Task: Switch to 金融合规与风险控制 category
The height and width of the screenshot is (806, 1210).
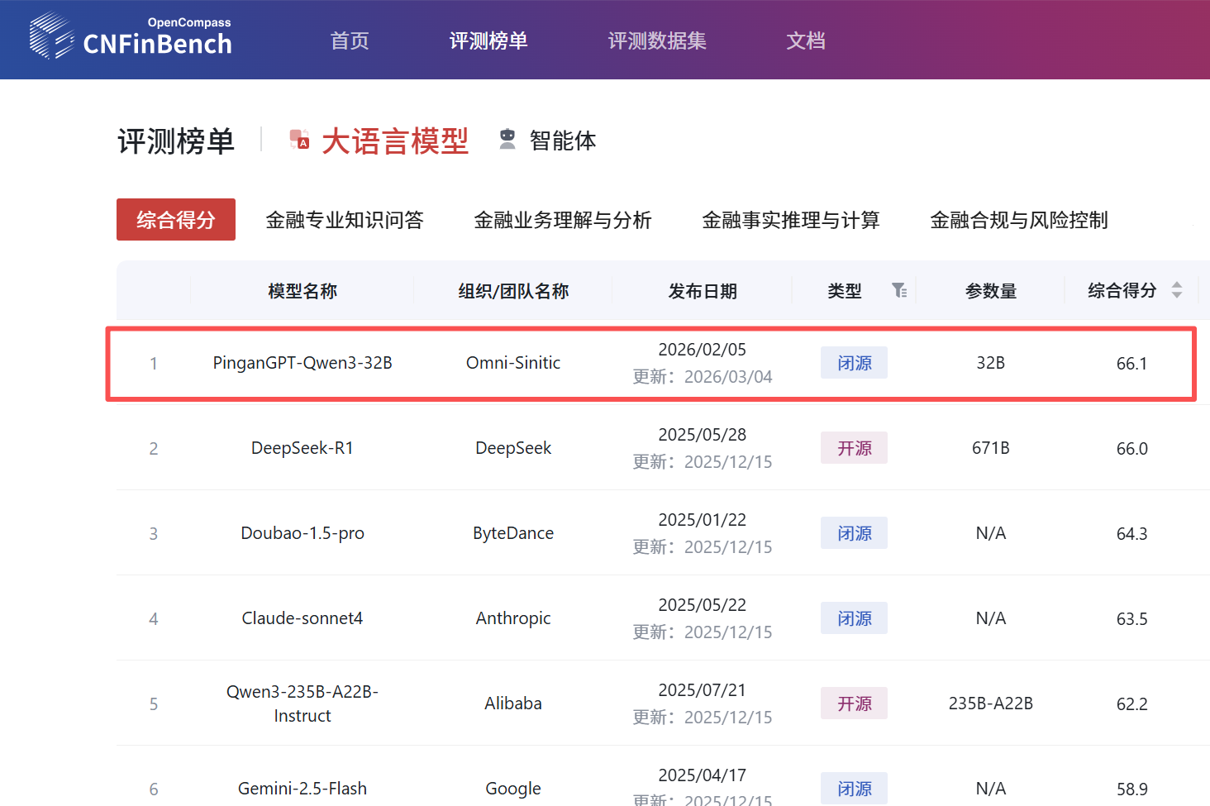Action: point(1019,220)
